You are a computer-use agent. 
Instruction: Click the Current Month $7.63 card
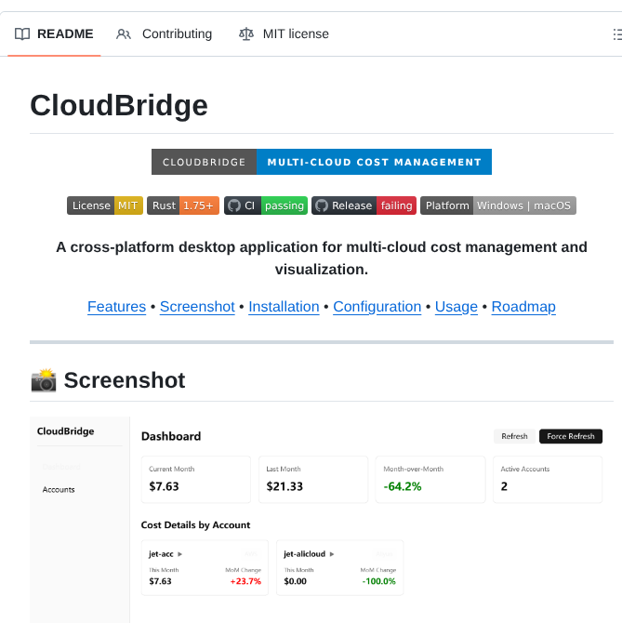[x=196, y=480]
